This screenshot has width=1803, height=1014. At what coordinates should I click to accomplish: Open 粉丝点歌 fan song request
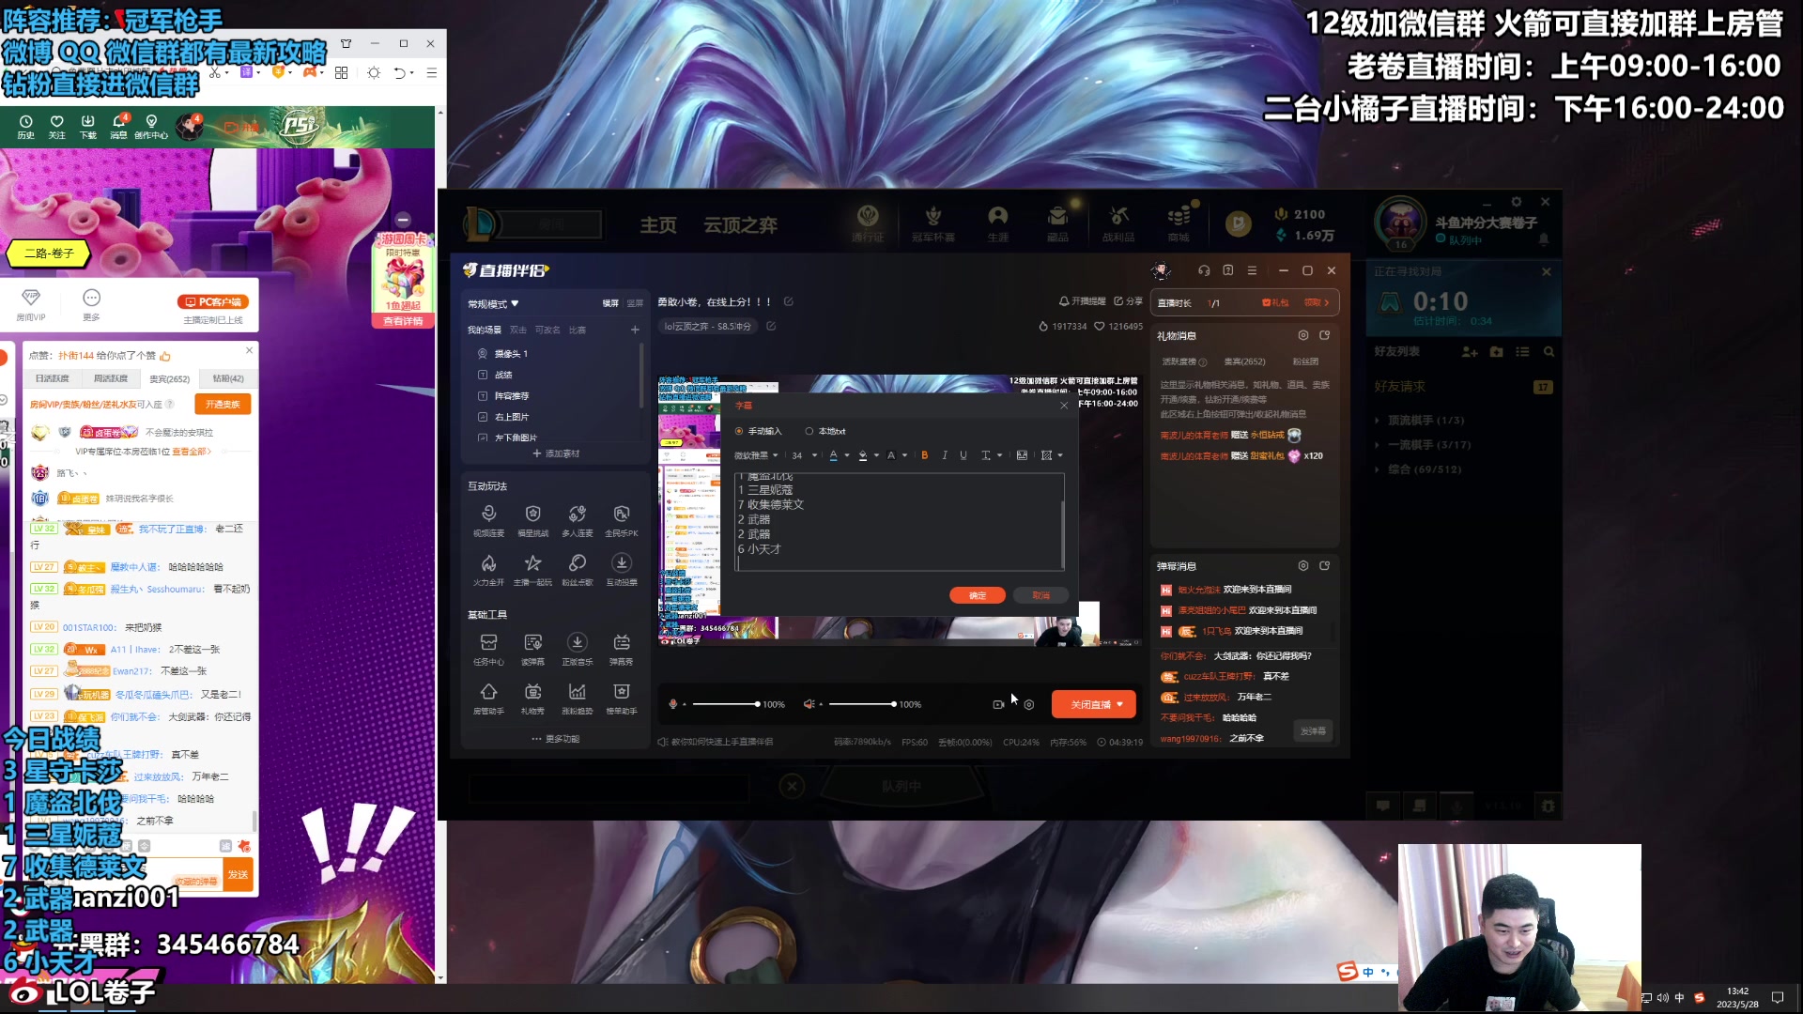(x=577, y=563)
